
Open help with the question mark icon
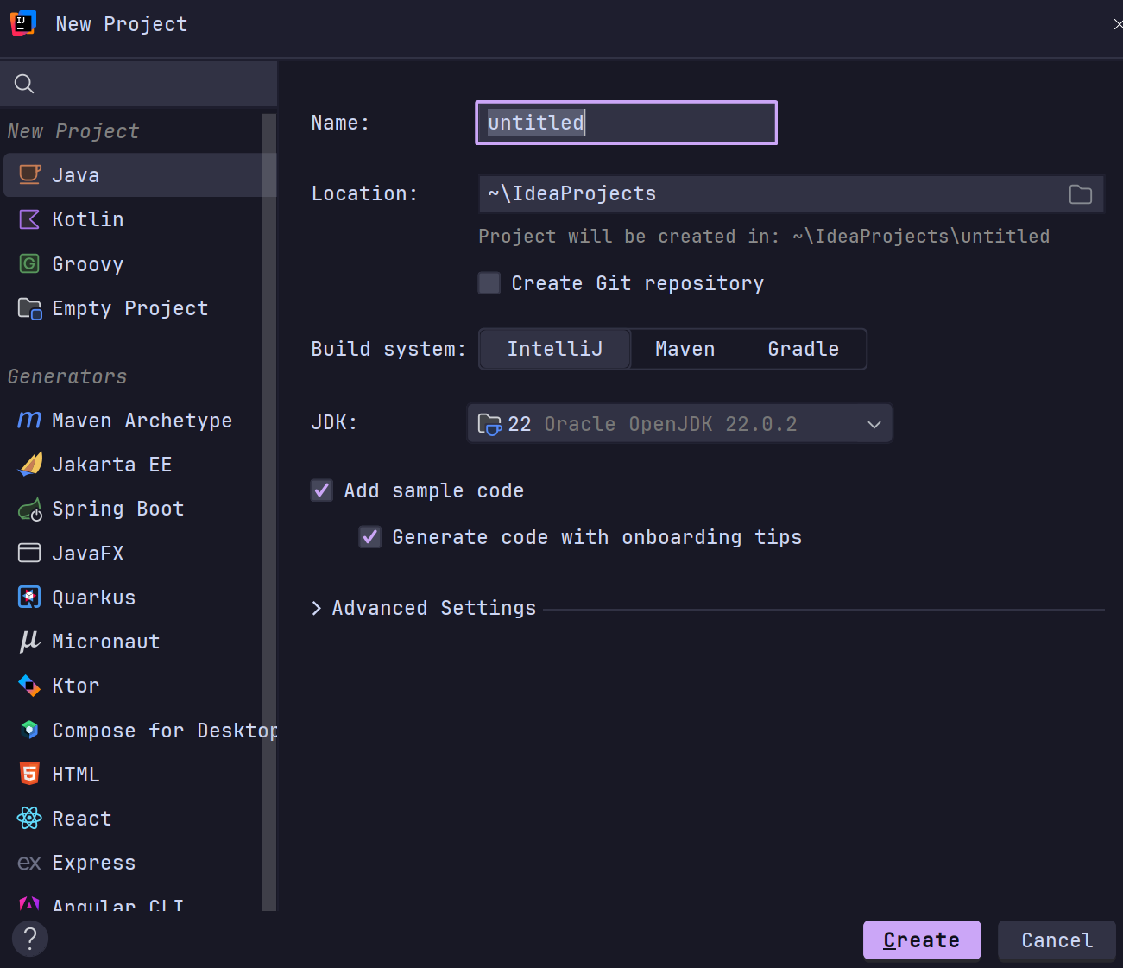pos(30,939)
